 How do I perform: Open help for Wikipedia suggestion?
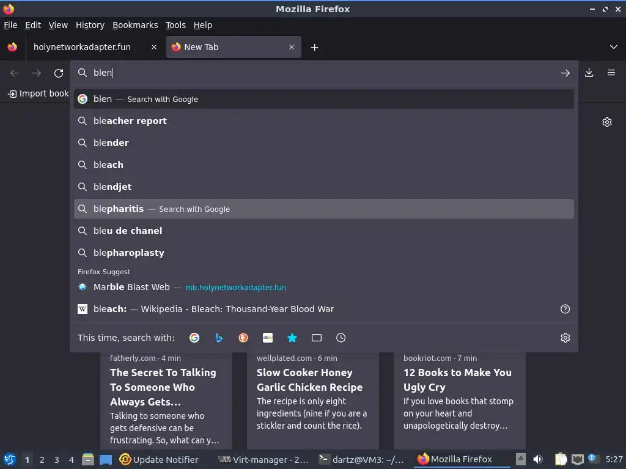pos(565,309)
